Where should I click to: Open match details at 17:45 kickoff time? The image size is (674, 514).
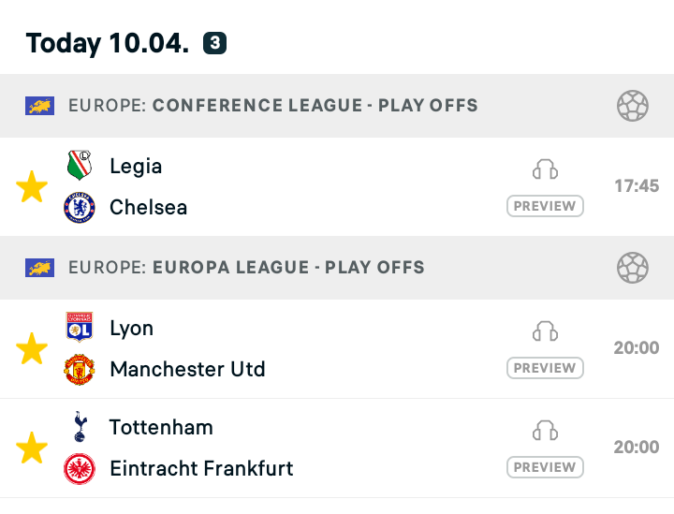coord(637,186)
